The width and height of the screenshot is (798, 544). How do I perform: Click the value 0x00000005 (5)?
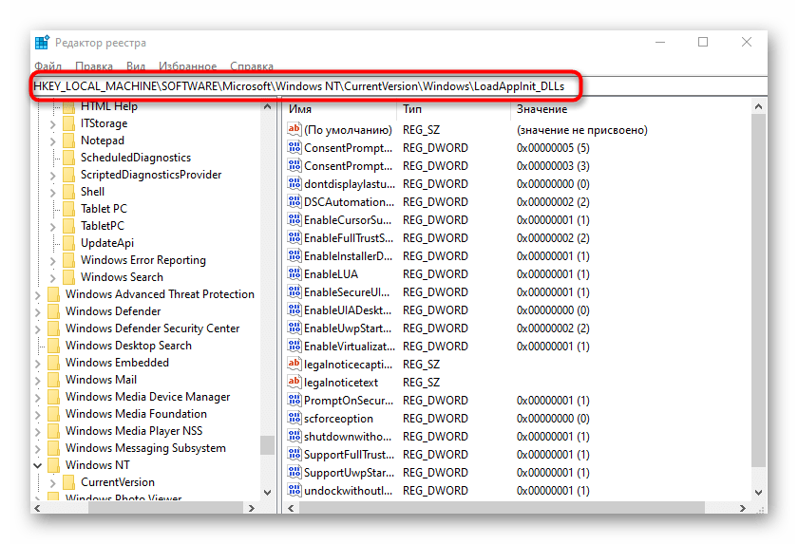click(553, 148)
